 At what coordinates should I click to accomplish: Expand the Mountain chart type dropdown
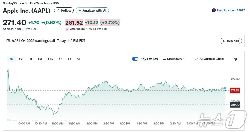(174, 59)
